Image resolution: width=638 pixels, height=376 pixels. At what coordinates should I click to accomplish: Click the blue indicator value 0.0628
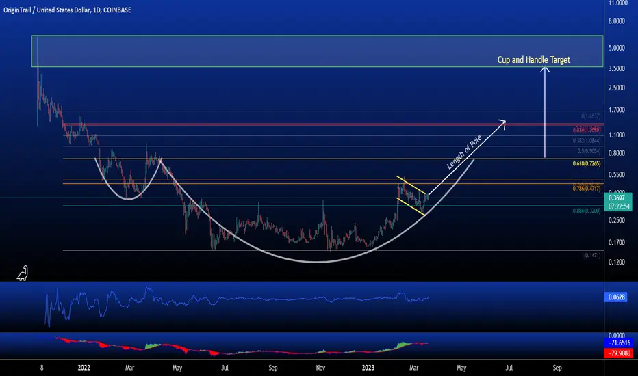point(616,297)
